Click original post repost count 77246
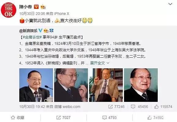Image resolution: width=177 pixels, height=122 pixels. [x=116, y=106]
